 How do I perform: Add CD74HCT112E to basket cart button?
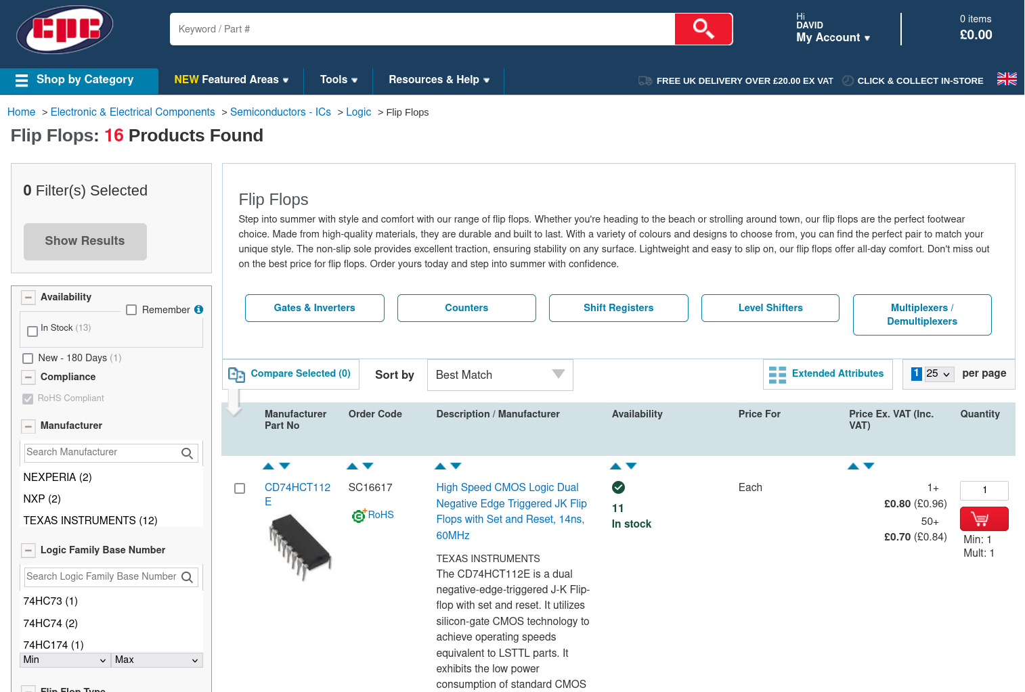(x=984, y=519)
